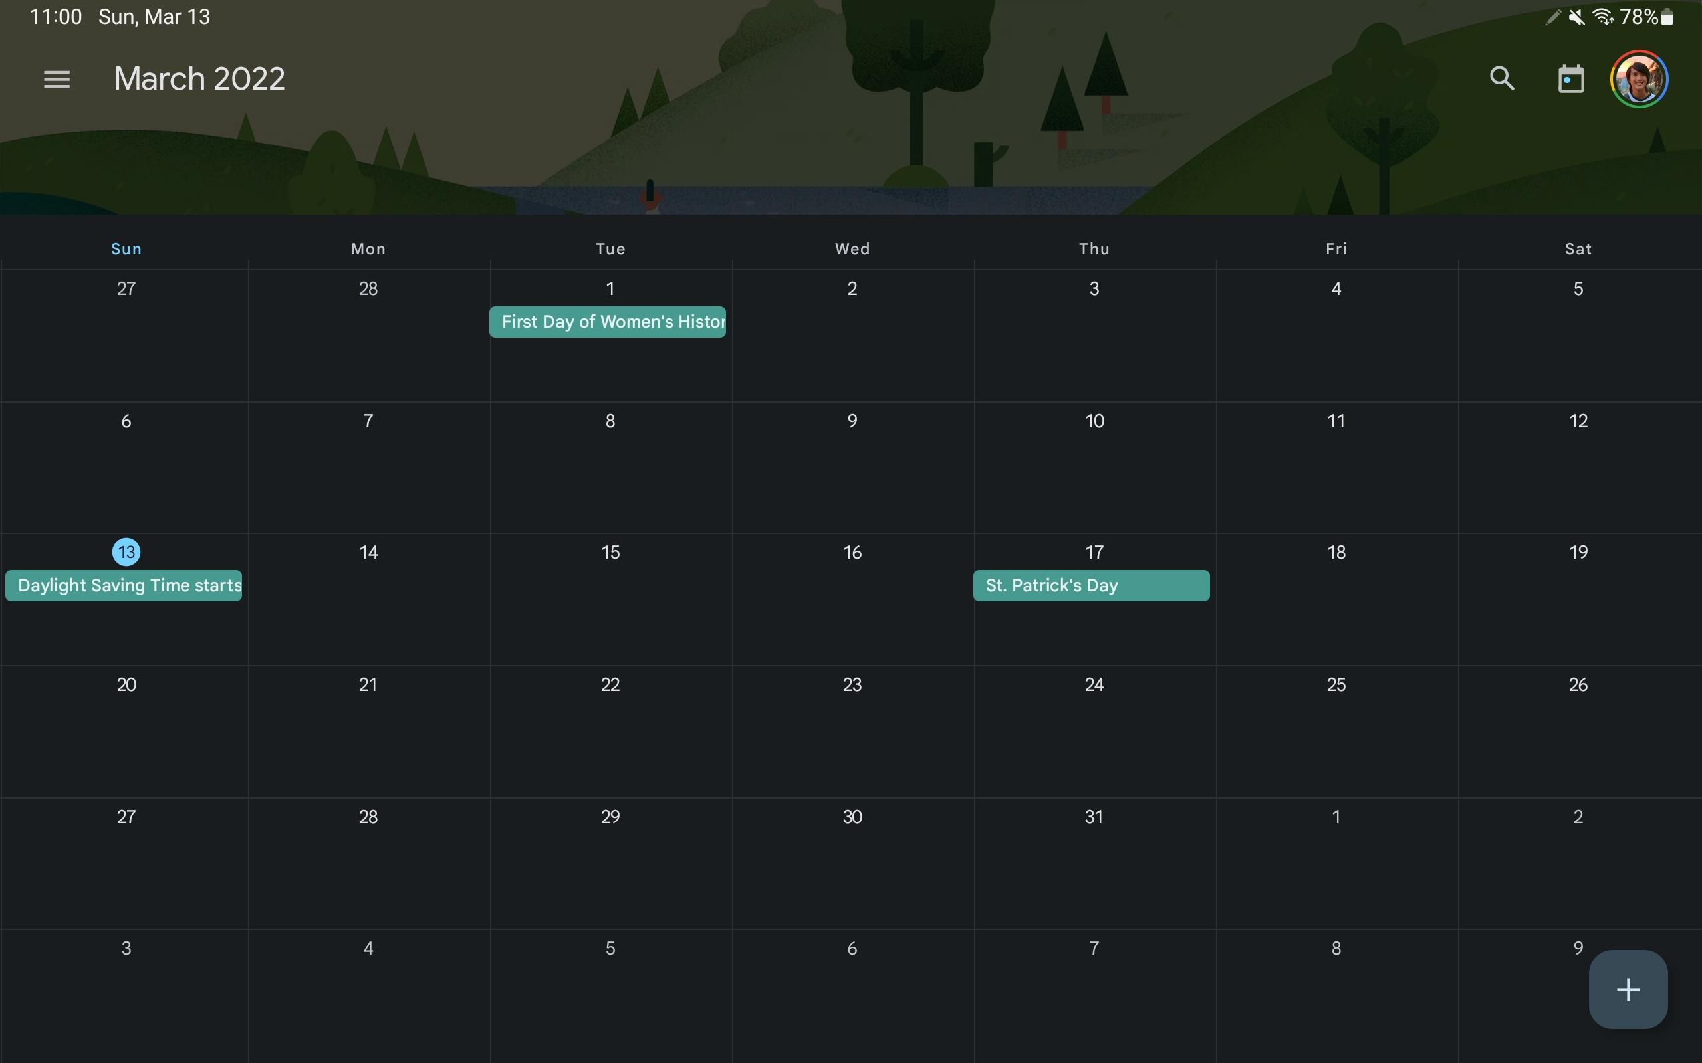Click the Sun column header to sort
The width and height of the screenshot is (1702, 1063).
[126, 248]
